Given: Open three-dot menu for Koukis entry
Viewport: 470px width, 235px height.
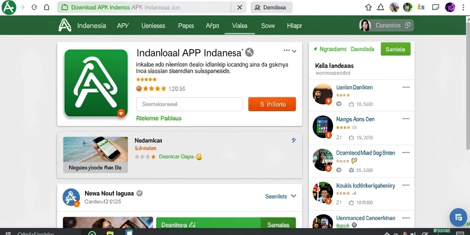Looking at the screenshot, I should (406, 185).
